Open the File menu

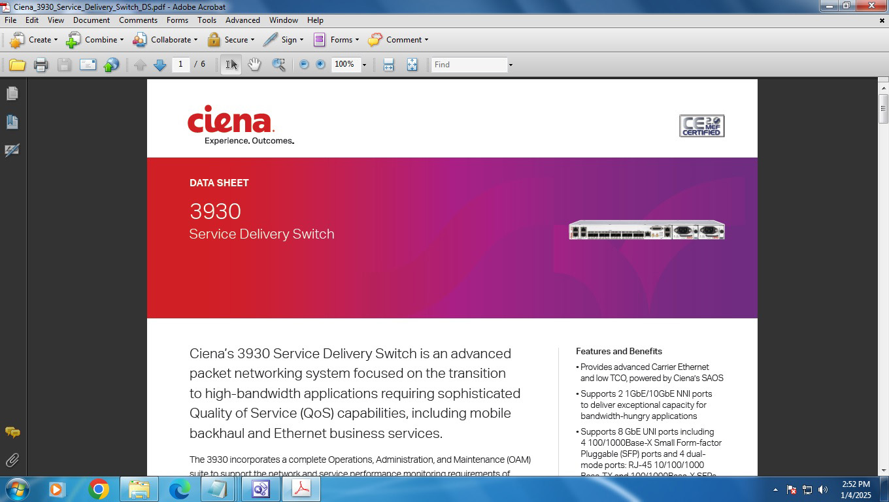point(10,20)
